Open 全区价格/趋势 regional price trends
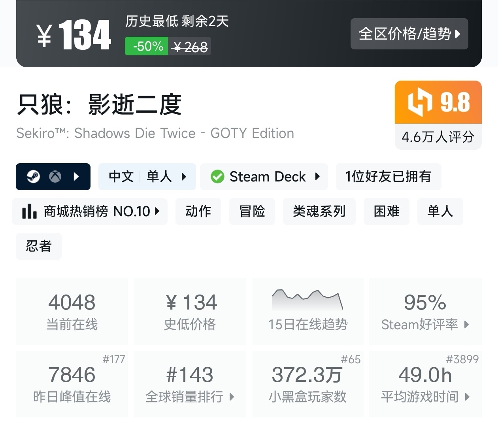 (409, 34)
